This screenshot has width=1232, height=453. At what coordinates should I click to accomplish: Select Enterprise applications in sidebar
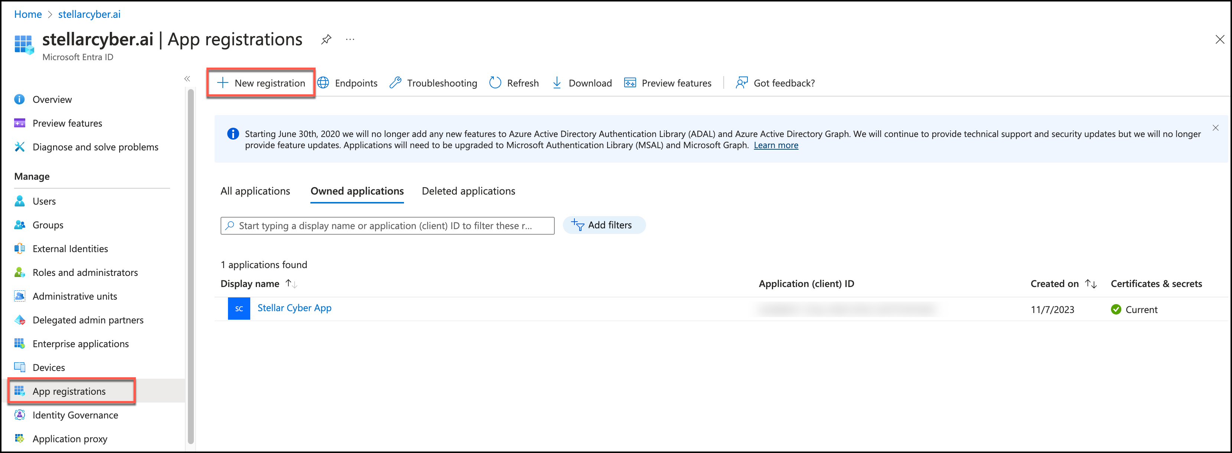[x=80, y=344]
